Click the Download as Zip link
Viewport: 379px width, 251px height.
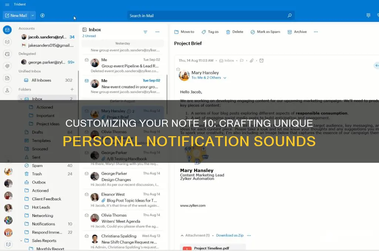pyautogui.click(x=229, y=235)
